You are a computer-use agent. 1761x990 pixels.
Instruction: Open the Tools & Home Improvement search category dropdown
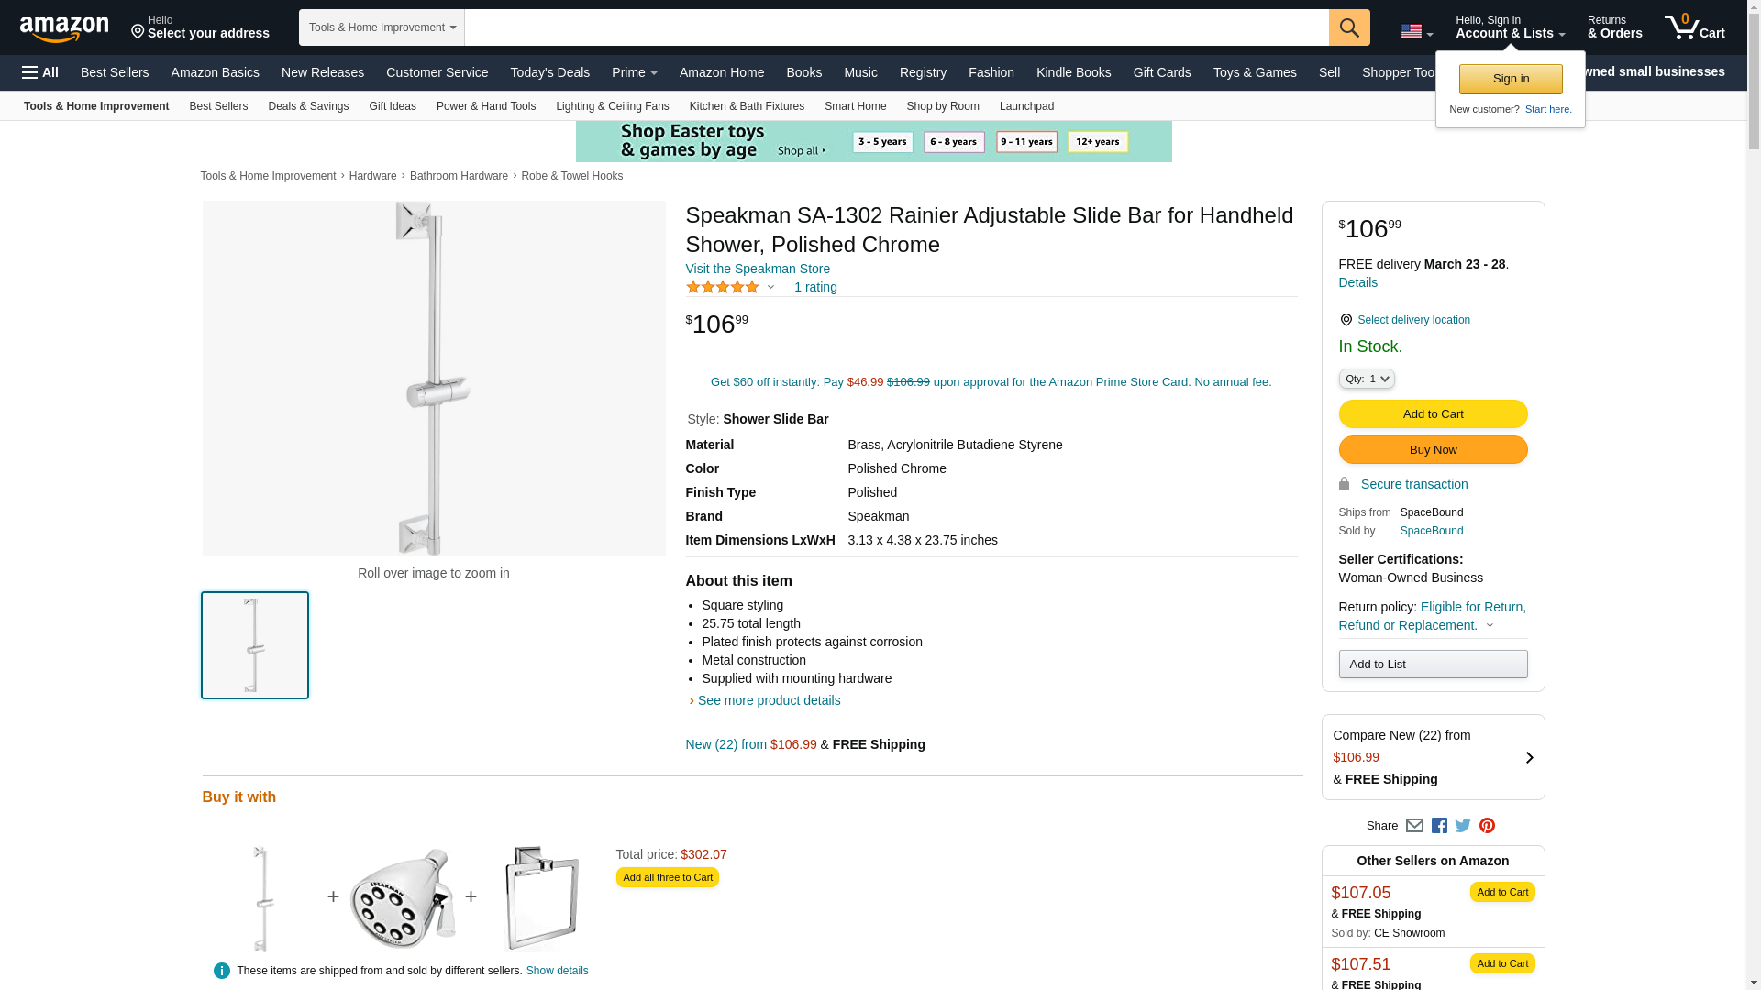[382, 27]
